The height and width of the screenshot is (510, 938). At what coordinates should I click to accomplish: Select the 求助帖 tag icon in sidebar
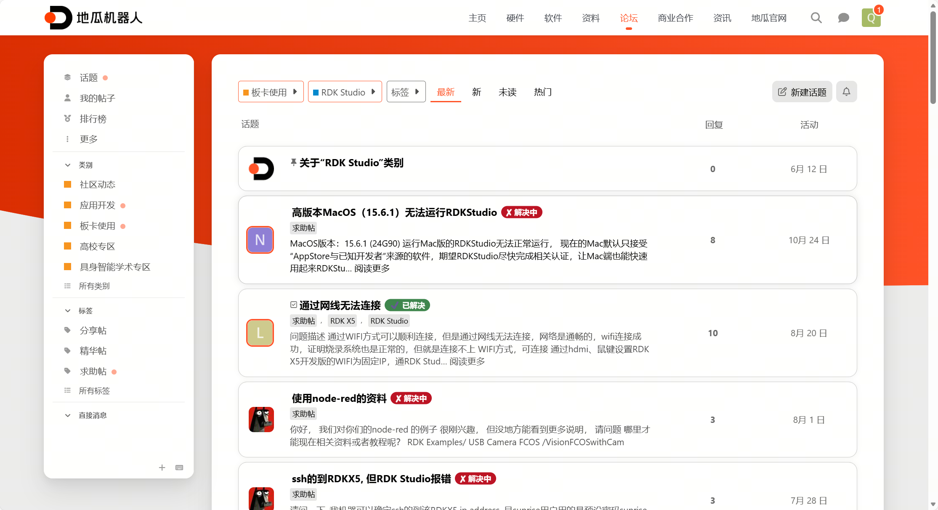pos(67,371)
